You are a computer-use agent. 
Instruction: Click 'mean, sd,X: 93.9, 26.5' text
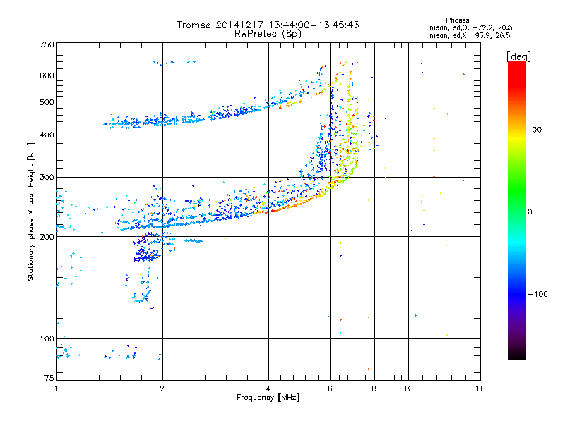click(x=470, y=35)
